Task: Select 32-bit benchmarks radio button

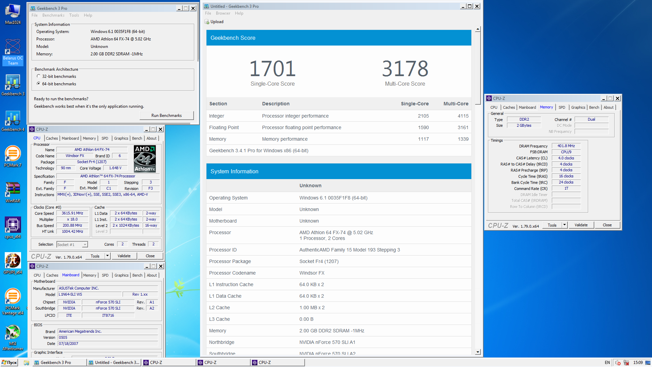Action: tap(38, 76)
